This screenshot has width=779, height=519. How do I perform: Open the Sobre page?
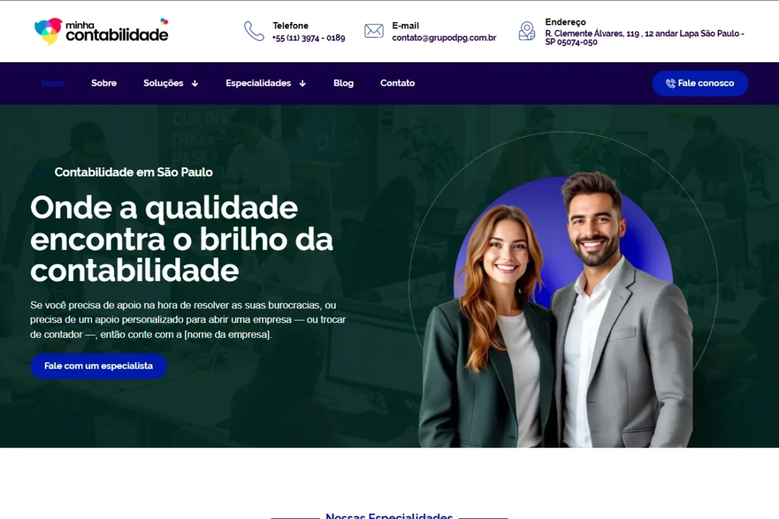pyautogui.click(x=104, y=83)
